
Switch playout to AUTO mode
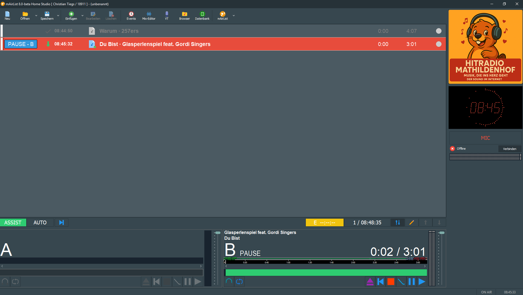tap(40, 222)
